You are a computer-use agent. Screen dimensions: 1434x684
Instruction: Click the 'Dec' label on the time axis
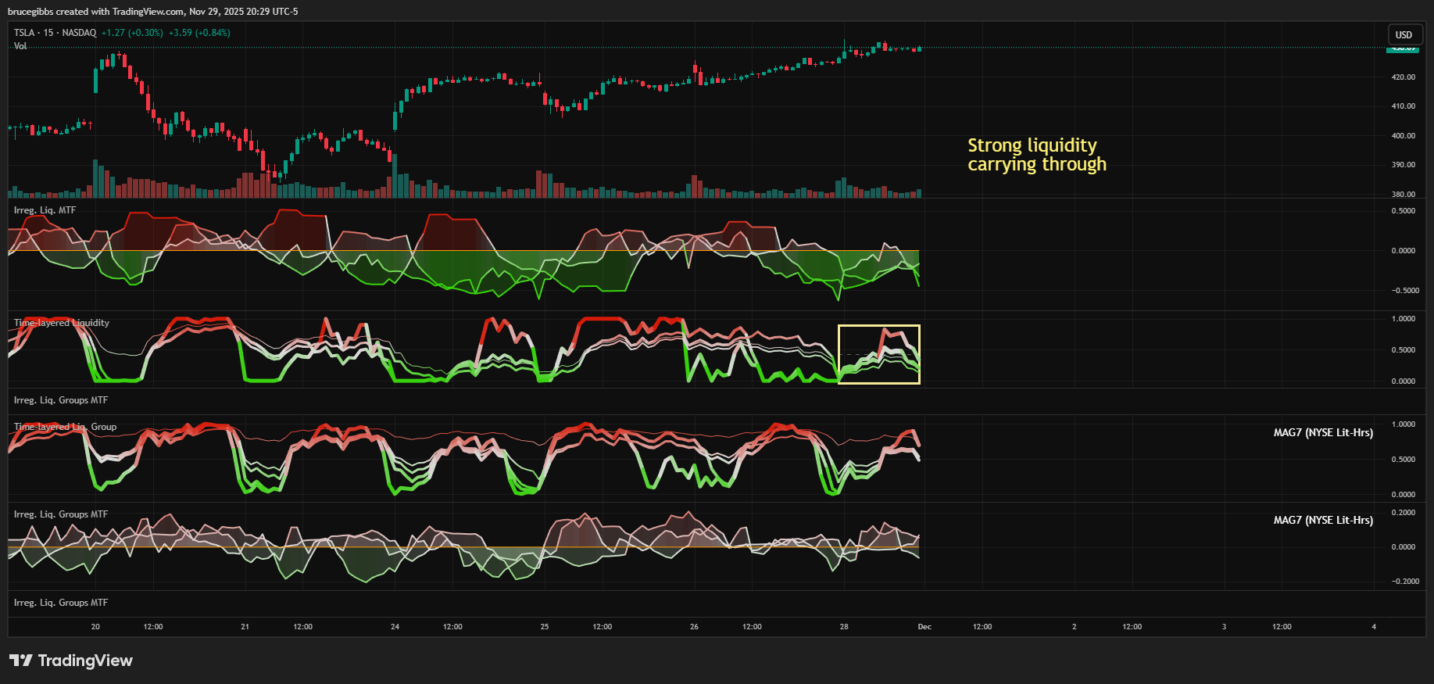[x=924, y=627]
